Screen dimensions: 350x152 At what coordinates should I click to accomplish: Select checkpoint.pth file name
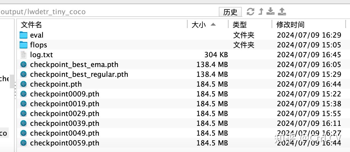pos(56,84)
